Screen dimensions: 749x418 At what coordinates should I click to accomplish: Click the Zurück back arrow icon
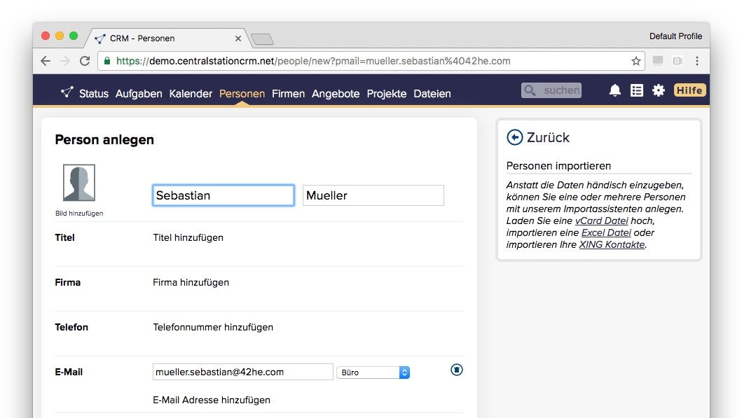[514, 137]
